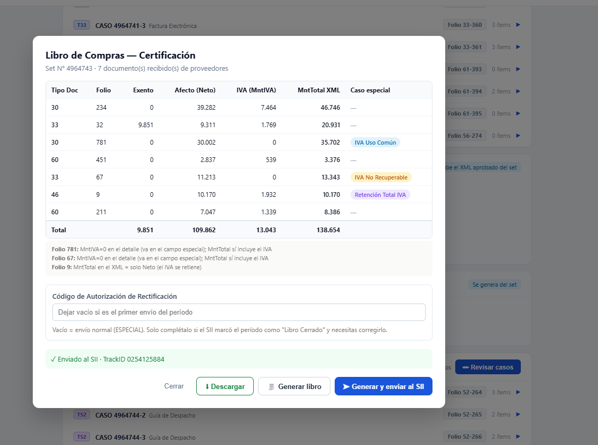This screenshot has width=598, height=445.
Task: Click the Generar libro button
Action: (x=294, y=386)
